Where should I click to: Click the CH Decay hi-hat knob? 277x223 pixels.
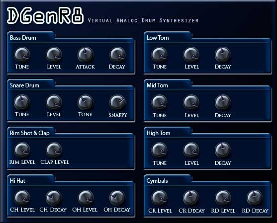[54, 198]
